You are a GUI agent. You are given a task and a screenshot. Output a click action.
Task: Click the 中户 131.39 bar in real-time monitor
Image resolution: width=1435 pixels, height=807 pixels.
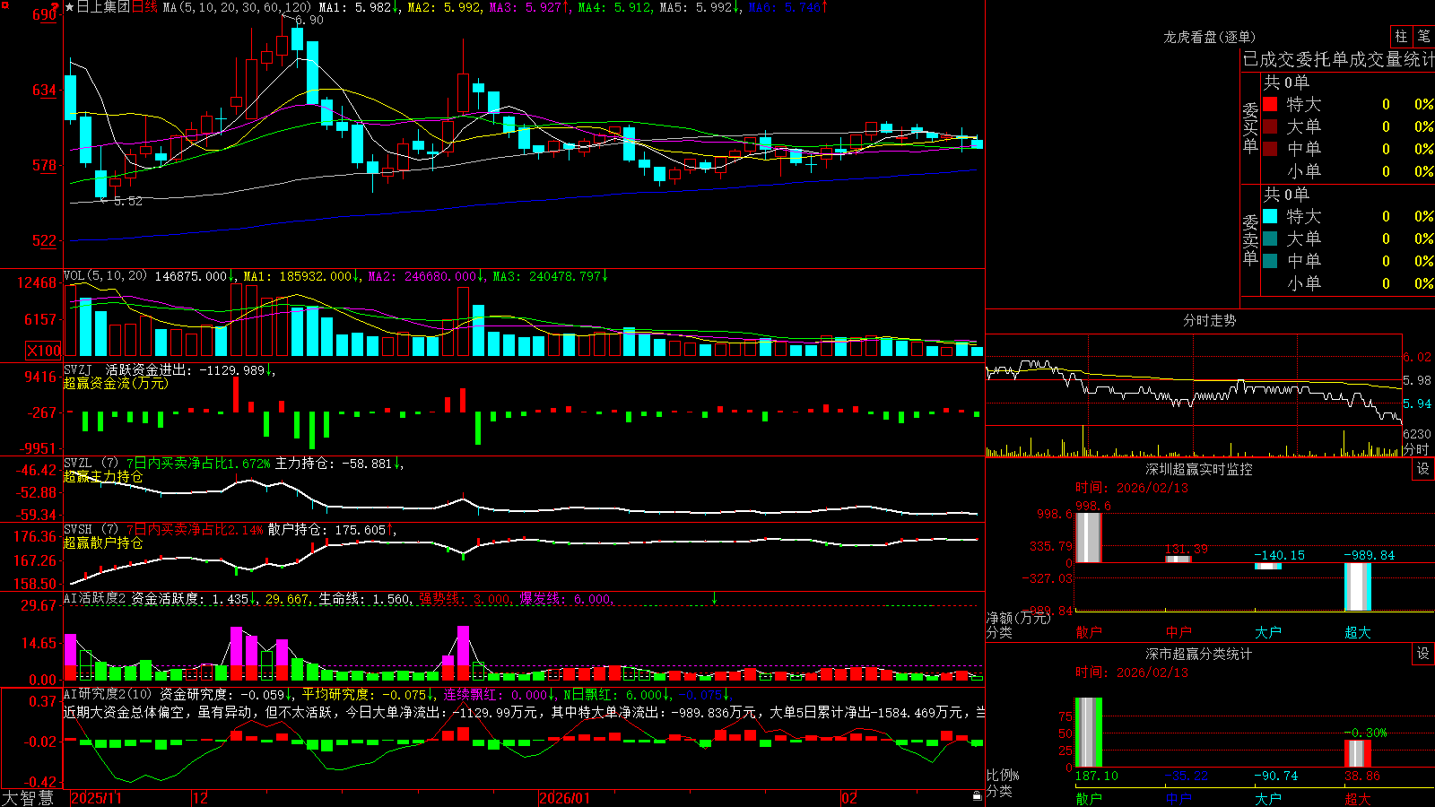click(1178, 559)
